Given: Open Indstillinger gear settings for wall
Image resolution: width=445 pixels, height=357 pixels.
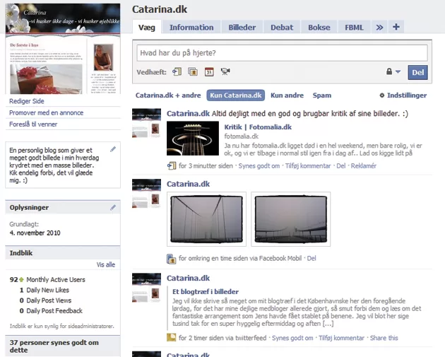Looking at the screenshot, I should click(403, 95).
